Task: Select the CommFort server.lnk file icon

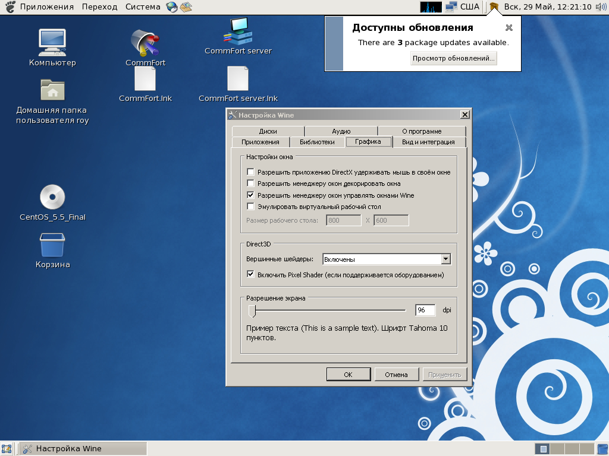Action: click(238, 79)
